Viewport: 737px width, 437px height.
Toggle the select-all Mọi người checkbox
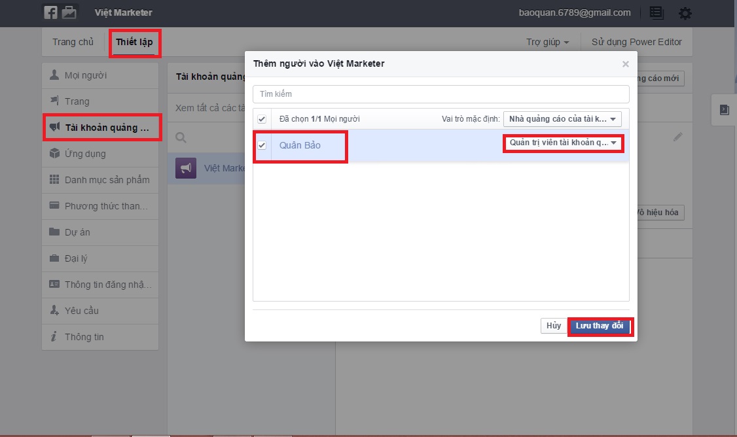(x=262, y=119)
